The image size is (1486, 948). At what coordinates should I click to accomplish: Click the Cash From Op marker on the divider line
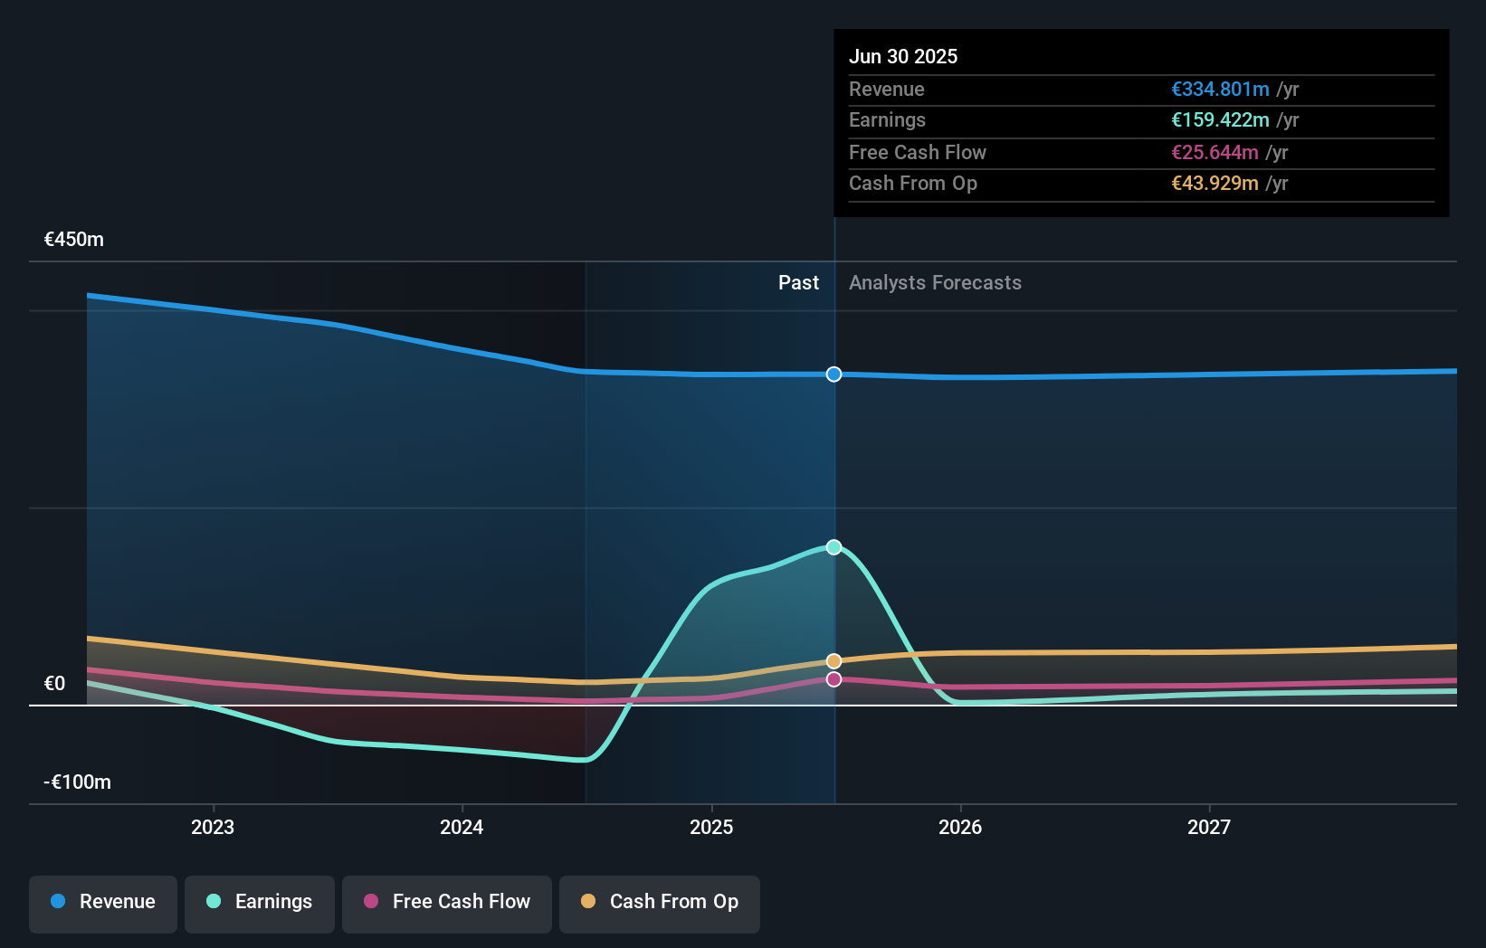pos(833,661)
